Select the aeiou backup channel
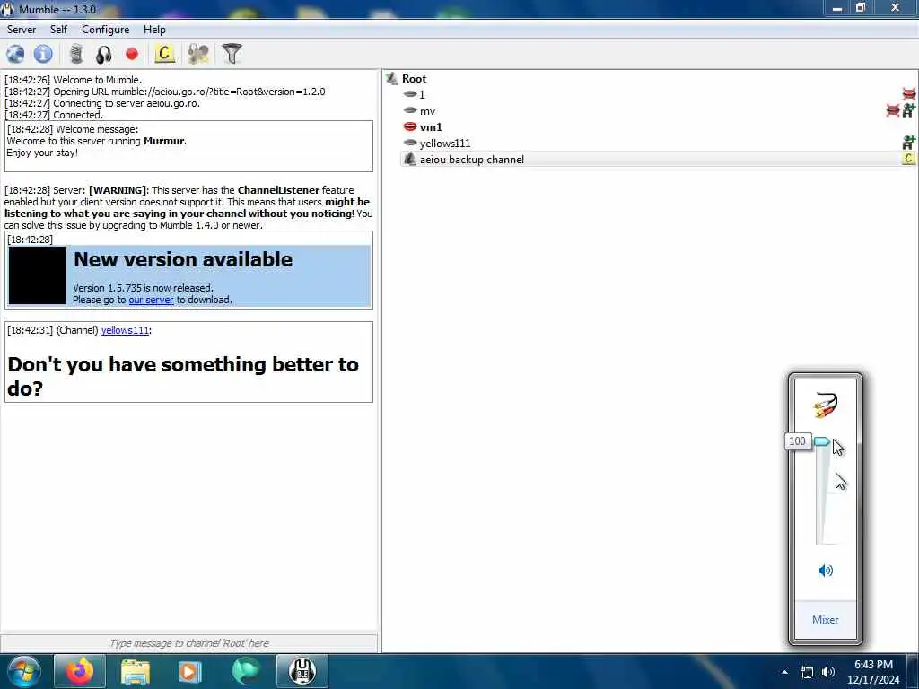This screenshot has height=689, width=919. 472,160
